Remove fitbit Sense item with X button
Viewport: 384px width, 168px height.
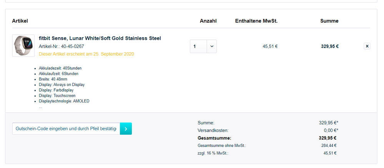367,46
